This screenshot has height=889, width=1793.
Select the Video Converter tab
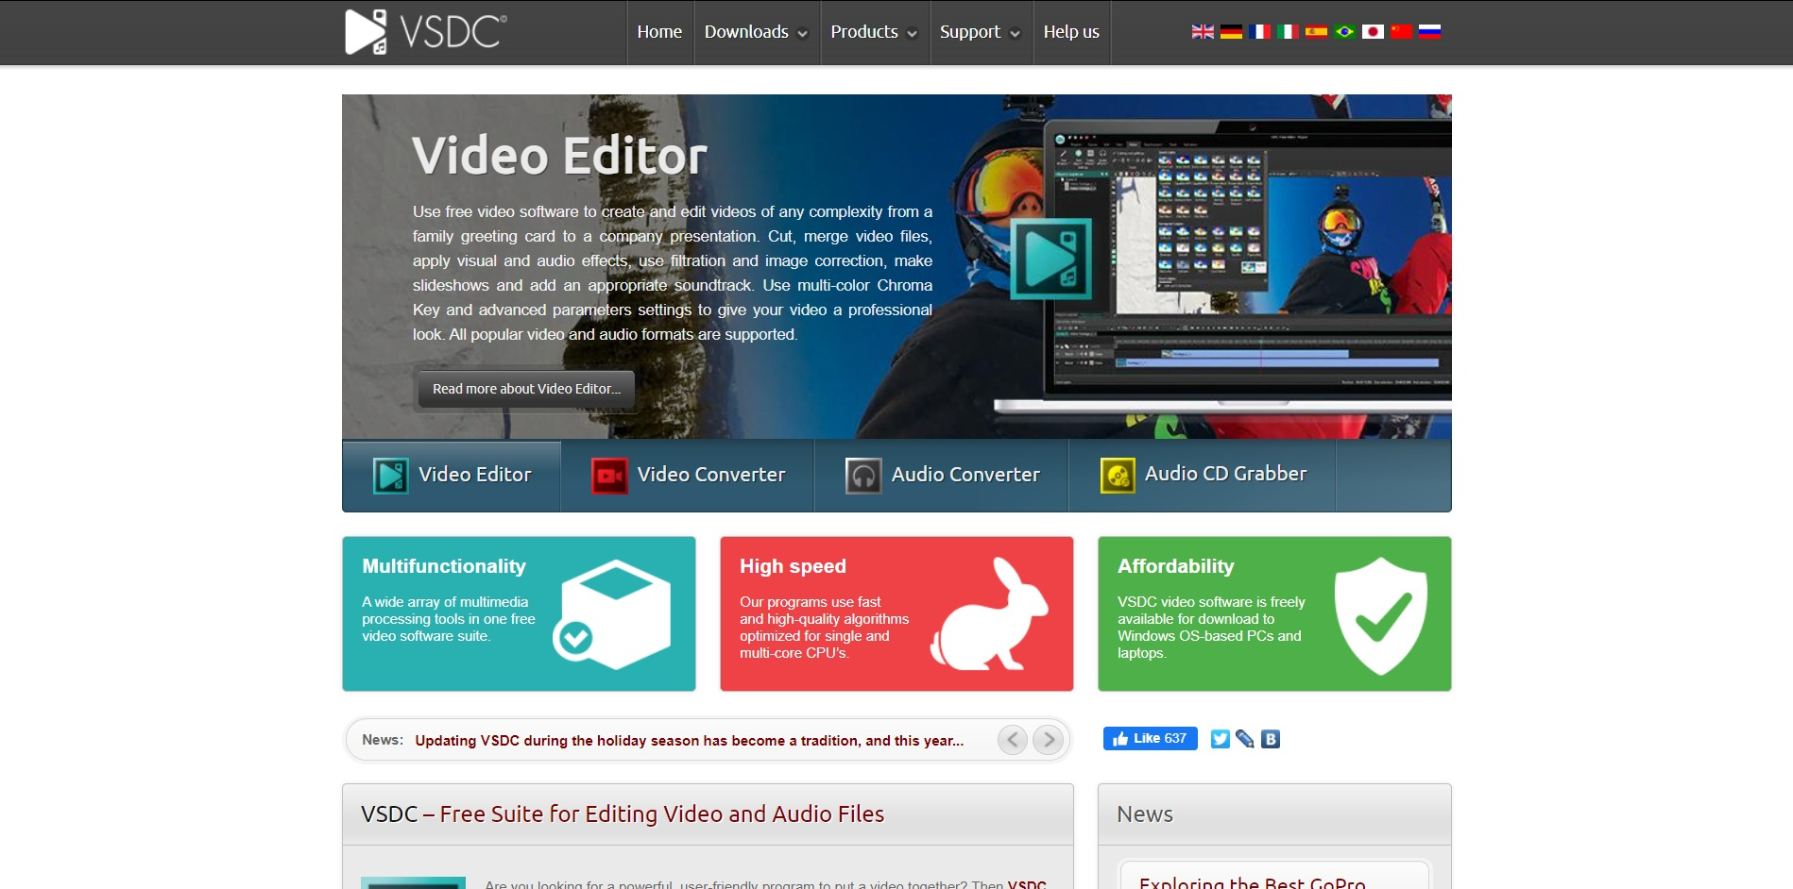tap(688, 476)
